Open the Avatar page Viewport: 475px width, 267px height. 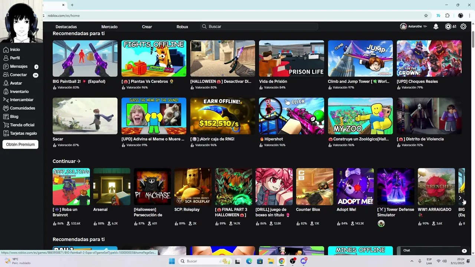click(13, 83)
